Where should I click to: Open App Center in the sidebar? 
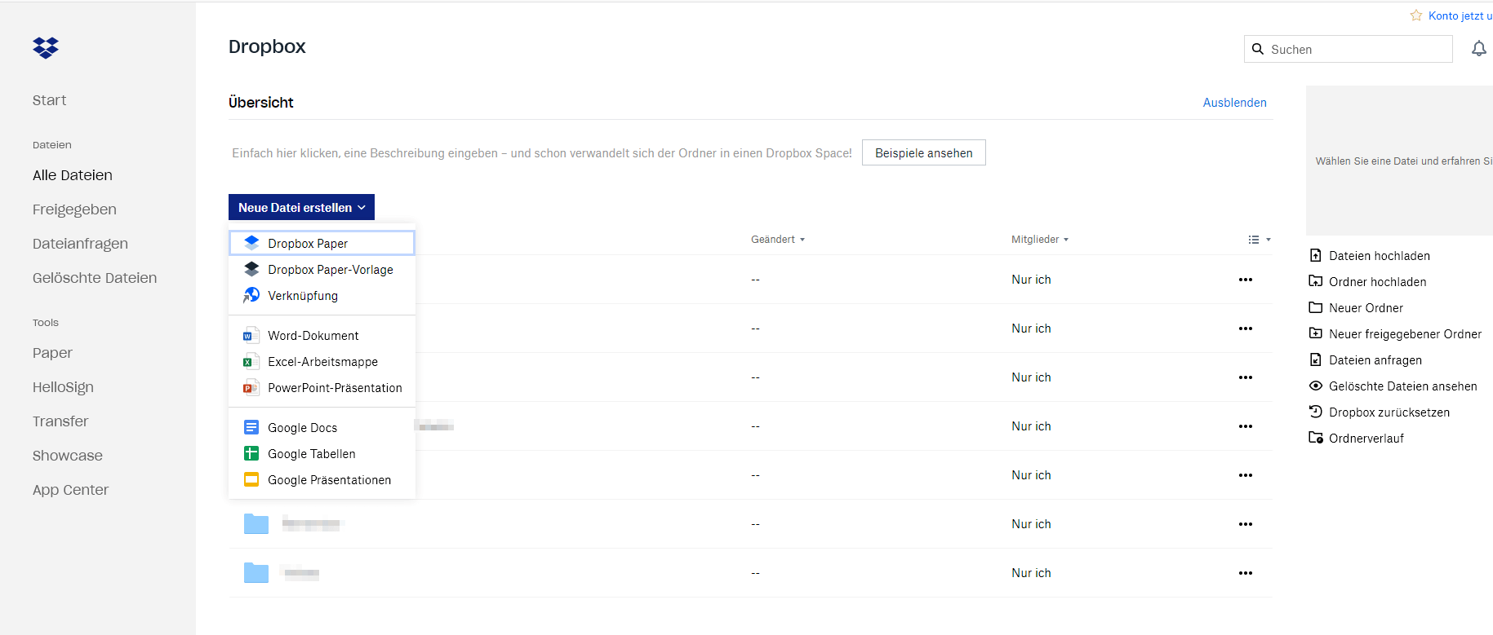tap(70, 489)
